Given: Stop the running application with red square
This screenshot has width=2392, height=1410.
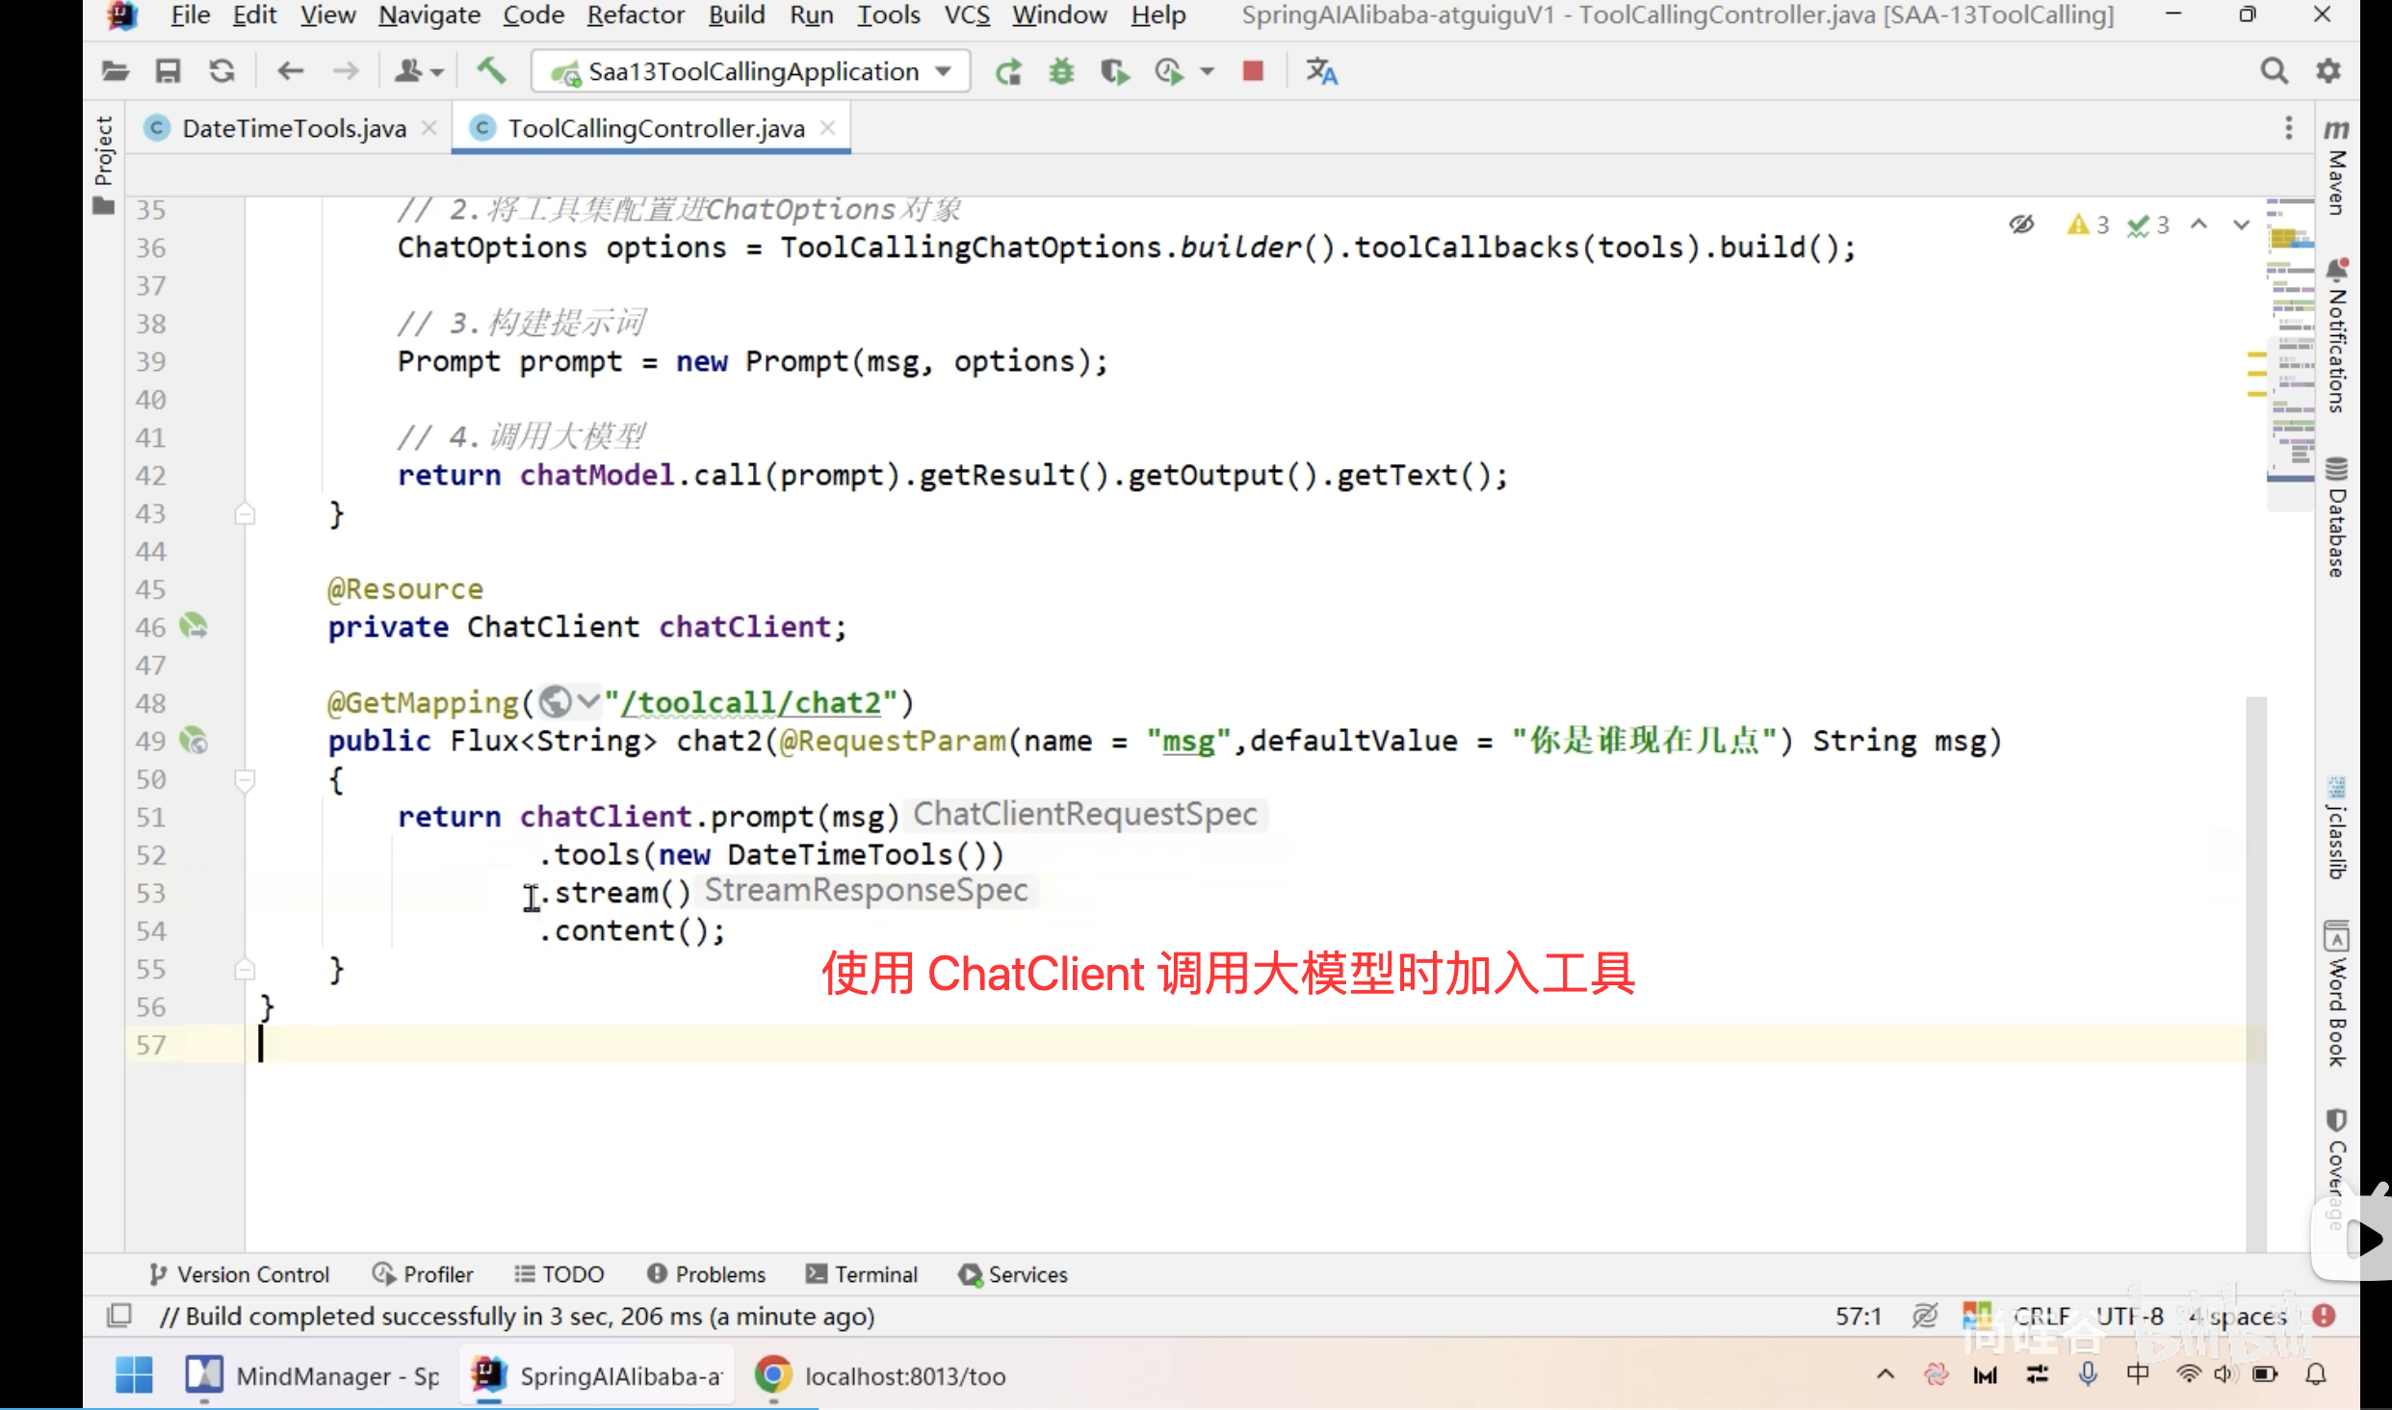Looking at the screenshot, I should point(1253,71).
